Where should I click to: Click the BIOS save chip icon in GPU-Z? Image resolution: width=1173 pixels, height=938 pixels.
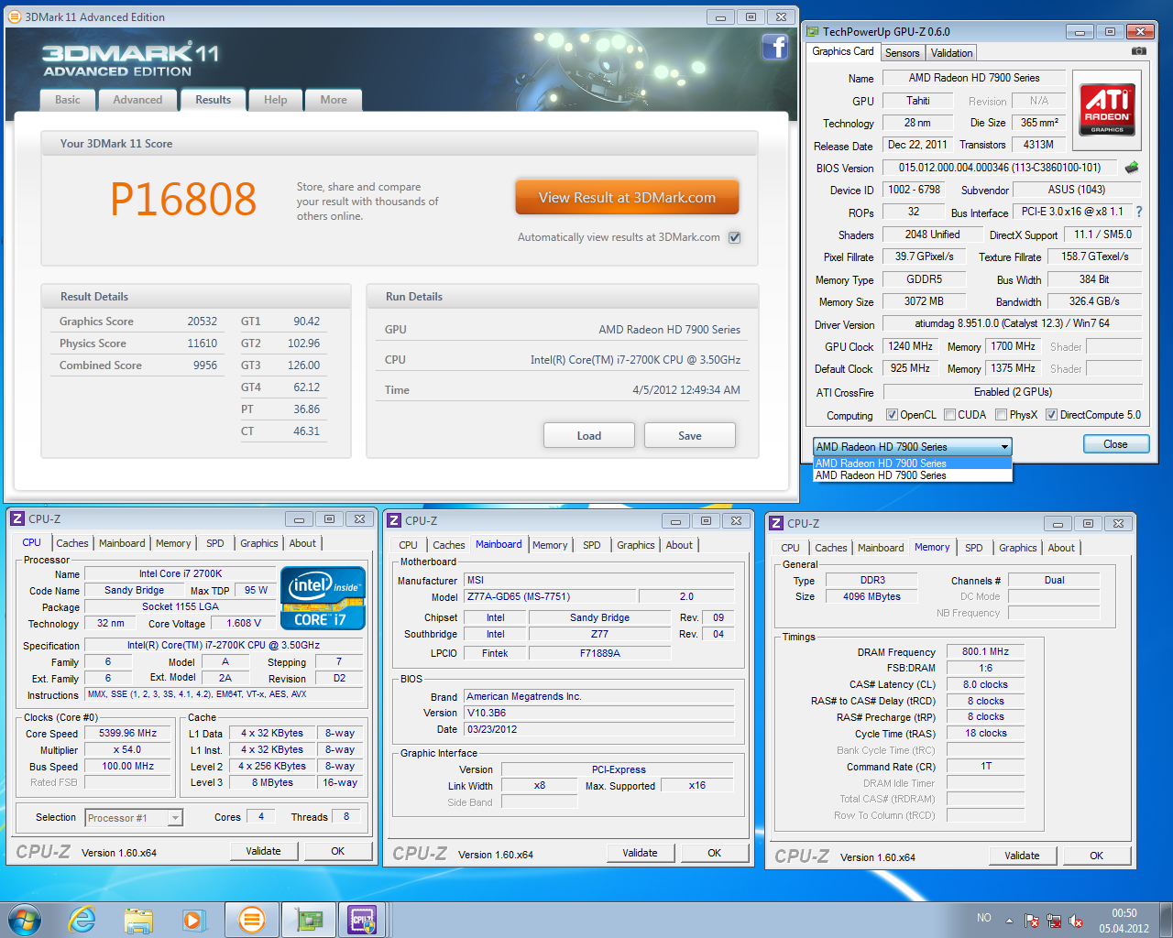pos(1132,168)
